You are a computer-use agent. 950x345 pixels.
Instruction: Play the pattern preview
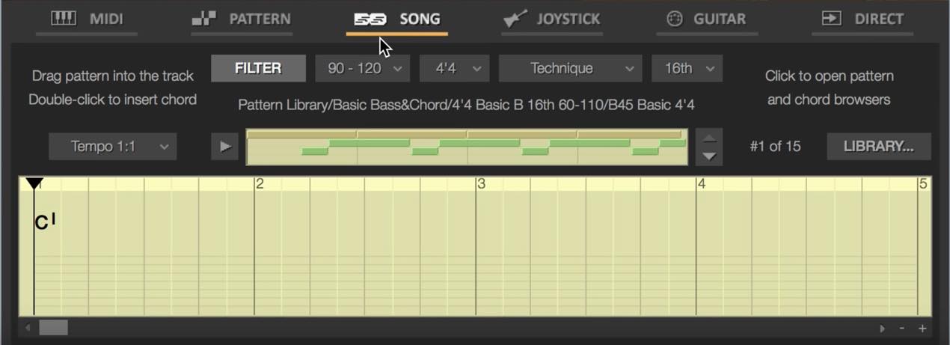[x=225, y=147]
